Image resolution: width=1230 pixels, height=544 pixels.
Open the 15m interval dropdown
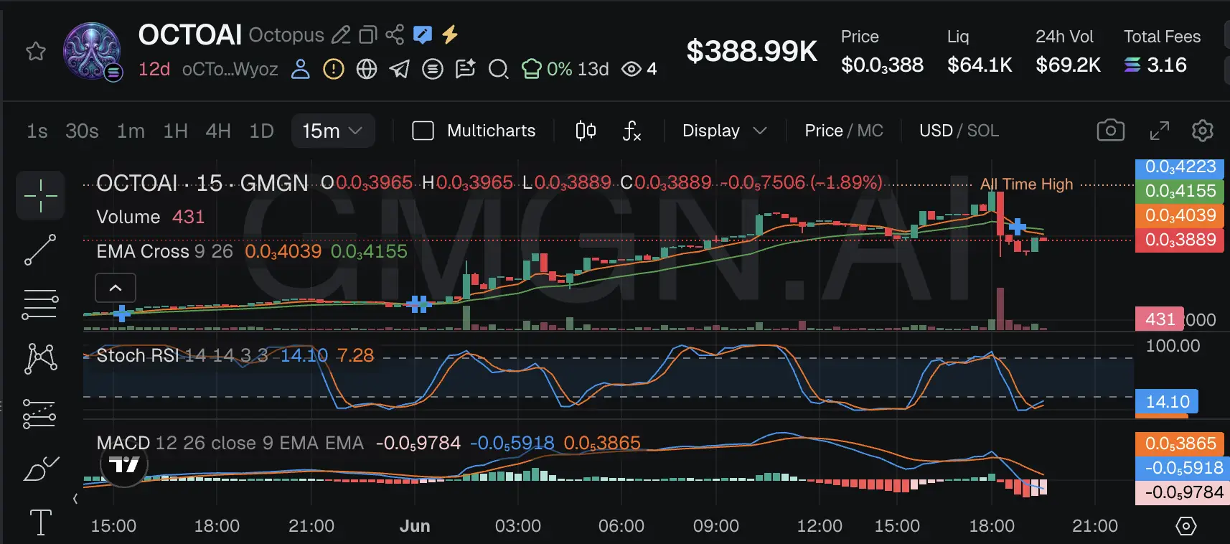tap(333, 131)
